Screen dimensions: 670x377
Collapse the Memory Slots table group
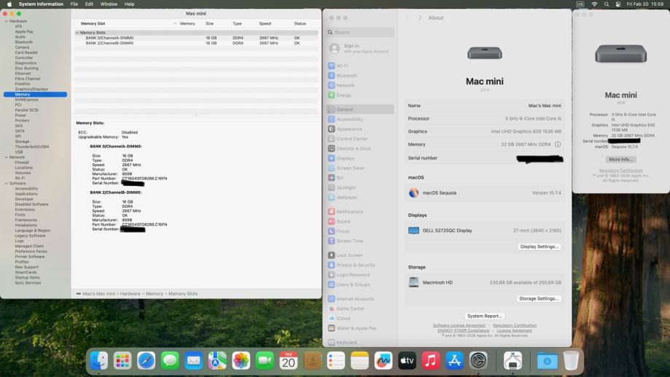click(x=77, y=33)
